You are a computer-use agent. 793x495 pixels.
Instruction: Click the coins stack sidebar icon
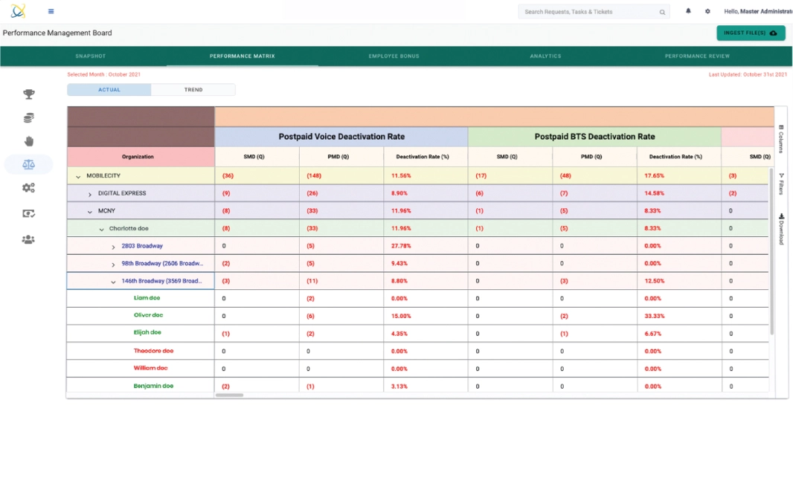click(29, 118)
